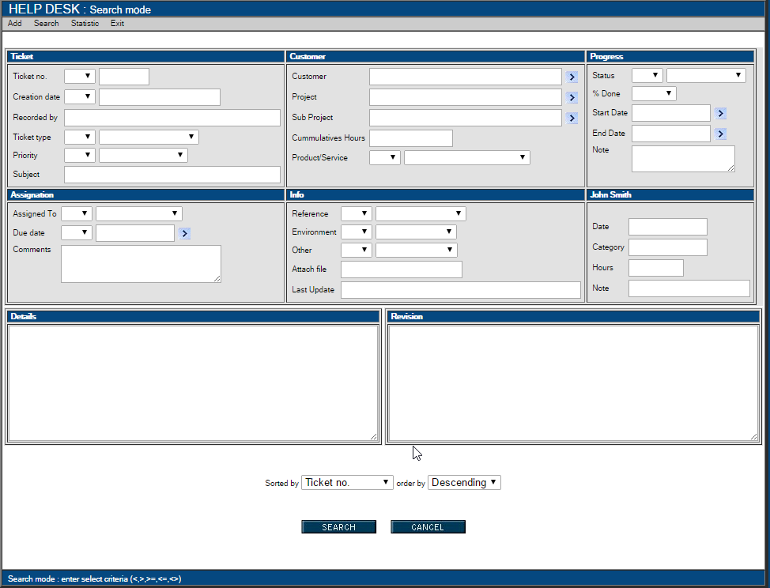Open the Assigned To value dropdown
The width and height of the screenshot is (770, 588).
click(139, 213)
